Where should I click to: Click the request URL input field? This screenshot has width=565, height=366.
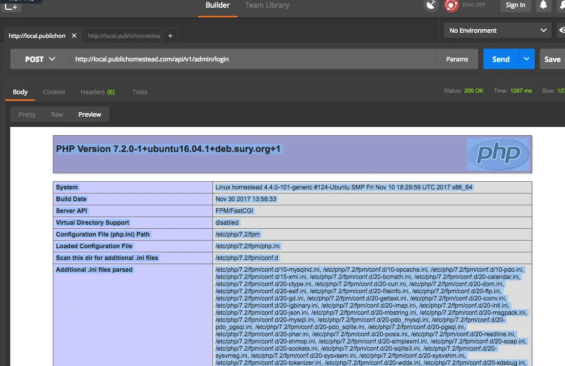tap(253, 59)
